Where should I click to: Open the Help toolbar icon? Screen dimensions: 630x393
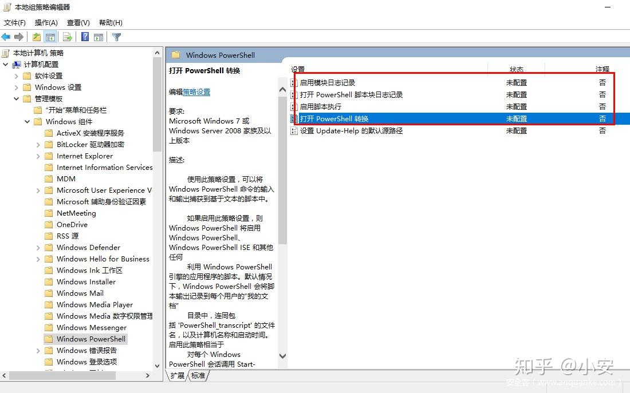(85, 37)
